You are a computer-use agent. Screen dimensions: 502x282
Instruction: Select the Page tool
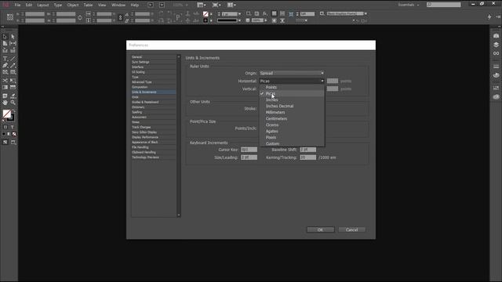point(5,43)
